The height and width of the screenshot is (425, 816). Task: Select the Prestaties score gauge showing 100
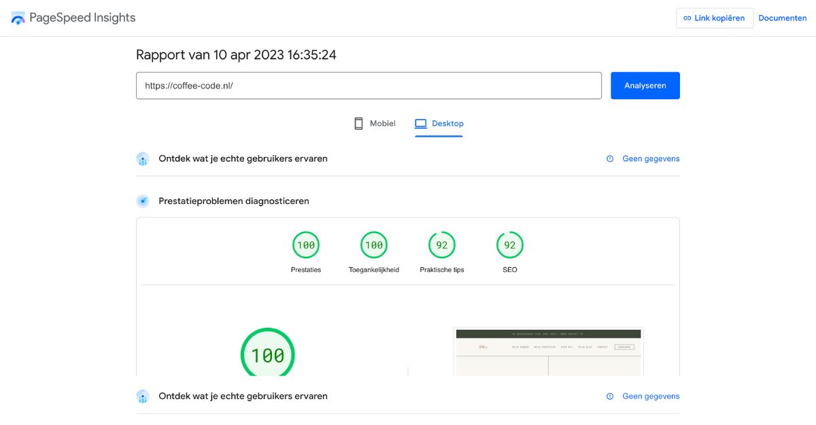coord(305,245)
